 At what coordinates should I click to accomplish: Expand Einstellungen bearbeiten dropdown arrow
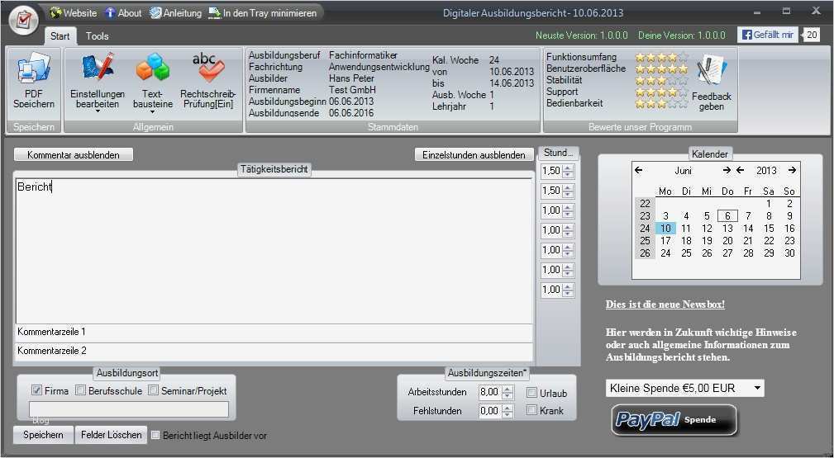click(98, 111)
